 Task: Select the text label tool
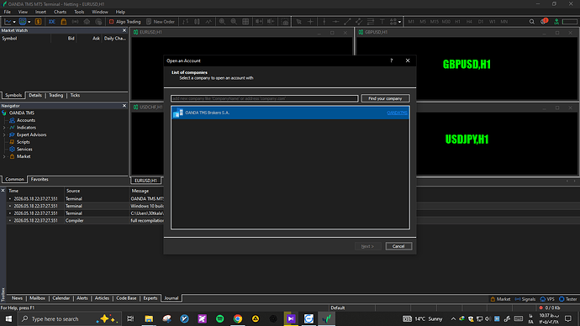(x=382, y=22)
